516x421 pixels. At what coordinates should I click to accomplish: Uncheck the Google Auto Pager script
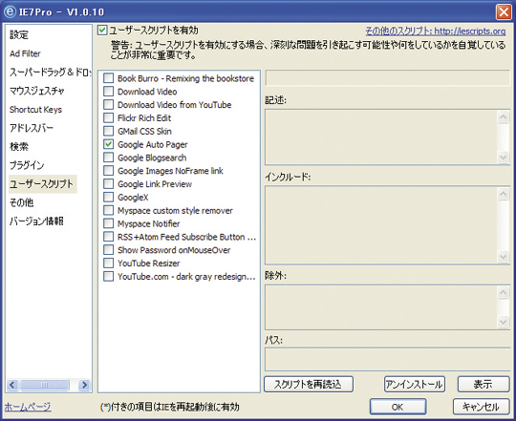point(108,144)
